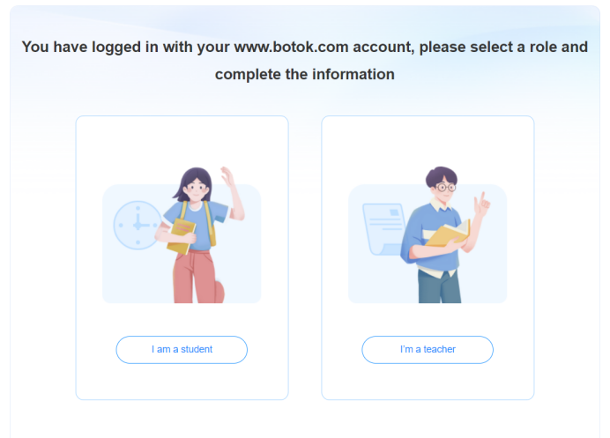The image size is (610, 438).
Task: Click the student's raised waving hand
Action: (226, 175)
